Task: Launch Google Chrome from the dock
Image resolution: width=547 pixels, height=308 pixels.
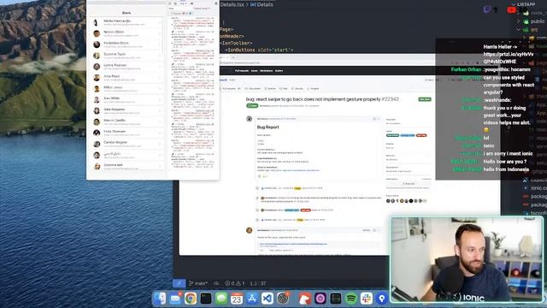Action: [191, 299]
